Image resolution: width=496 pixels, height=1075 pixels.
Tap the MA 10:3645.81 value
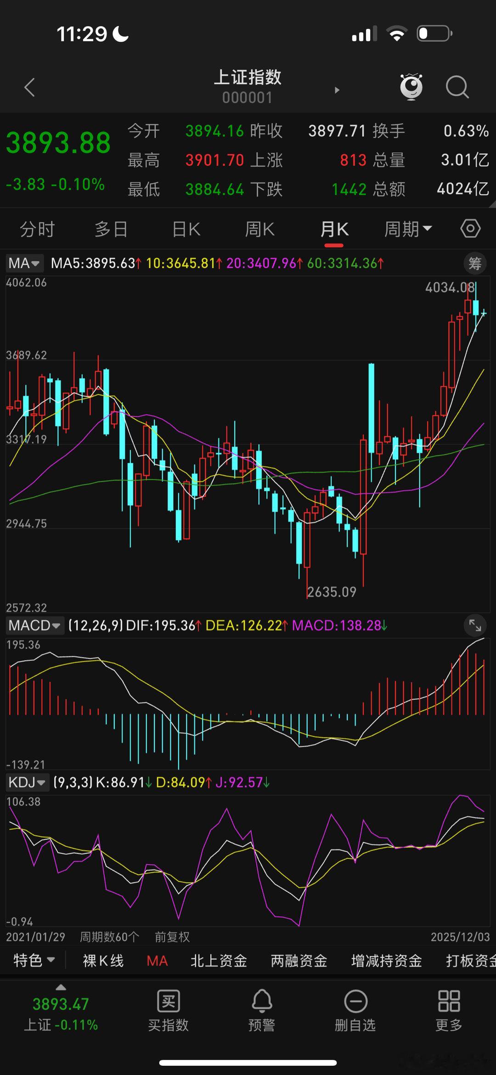[184, 263]
